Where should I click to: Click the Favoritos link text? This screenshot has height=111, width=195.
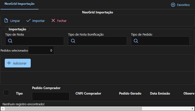point(183,5)
